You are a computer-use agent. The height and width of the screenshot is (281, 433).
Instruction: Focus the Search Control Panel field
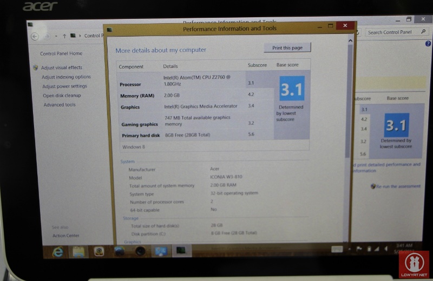tap(397, 32)
